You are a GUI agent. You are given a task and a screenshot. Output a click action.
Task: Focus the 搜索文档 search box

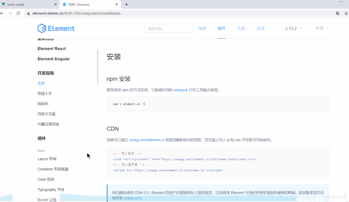tap(168, 29)
